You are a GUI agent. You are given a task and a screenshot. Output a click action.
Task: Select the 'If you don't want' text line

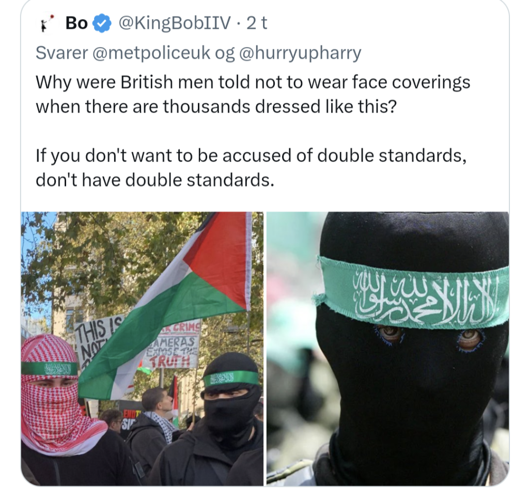252,156
